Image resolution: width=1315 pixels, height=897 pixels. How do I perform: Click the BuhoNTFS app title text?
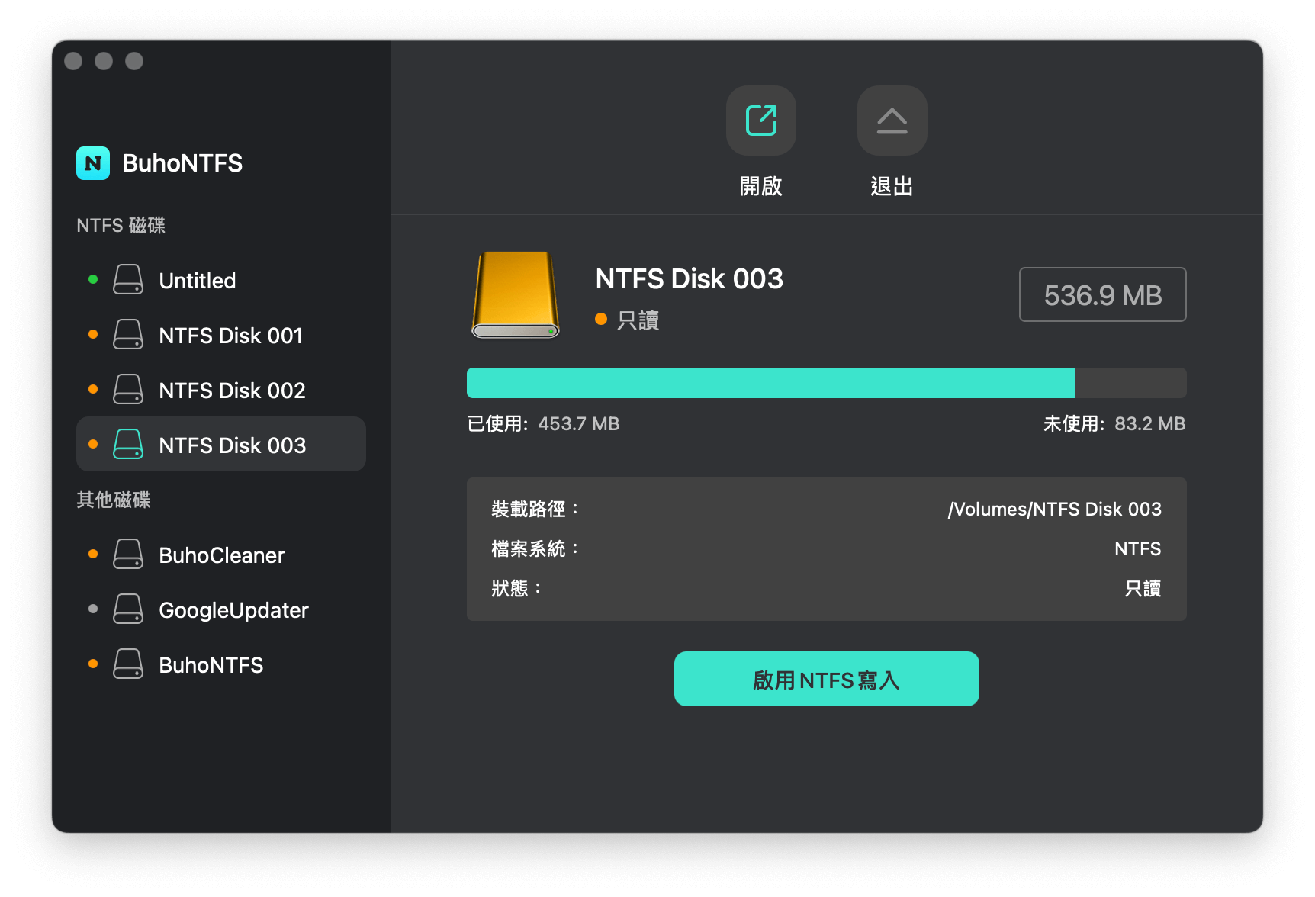point(182,163)
